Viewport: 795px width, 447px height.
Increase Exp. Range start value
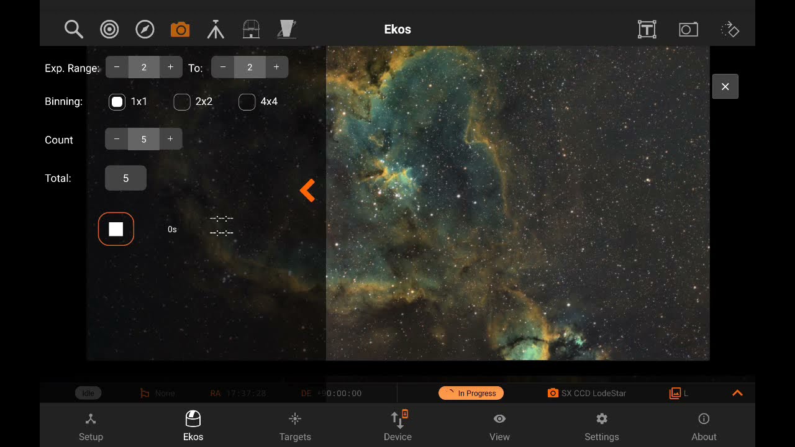[171, 67]
